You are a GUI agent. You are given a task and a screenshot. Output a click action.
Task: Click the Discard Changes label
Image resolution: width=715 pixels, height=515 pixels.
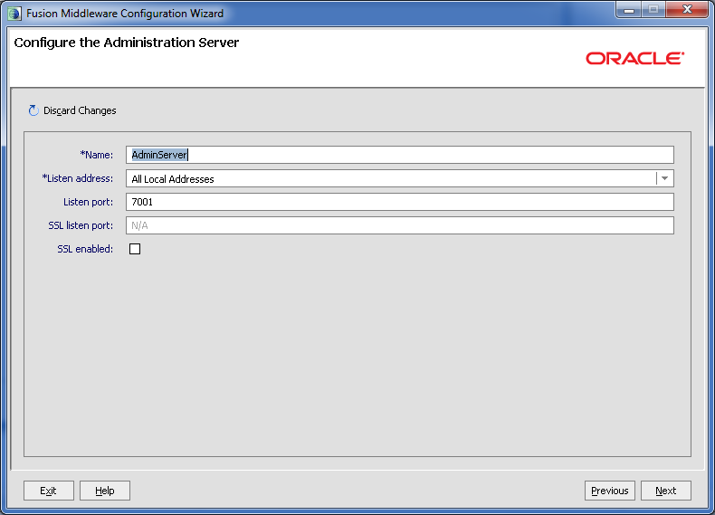(x=80, y=110)
